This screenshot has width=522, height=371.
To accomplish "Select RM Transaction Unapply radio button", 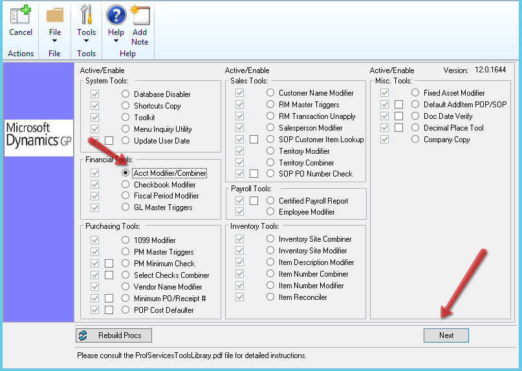I will click(x=270, y=116).
